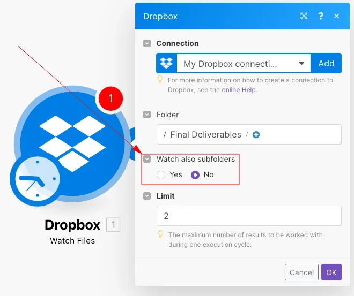Click the lightbulb hint icon under Connection
The width and height of the screenshot is (354, 296).
click(x=160, y=79)
